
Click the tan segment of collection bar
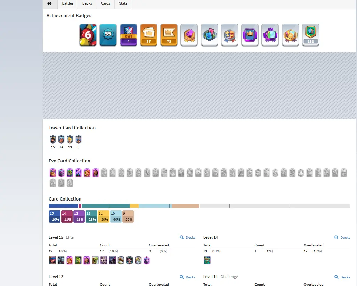coord(186,206)
